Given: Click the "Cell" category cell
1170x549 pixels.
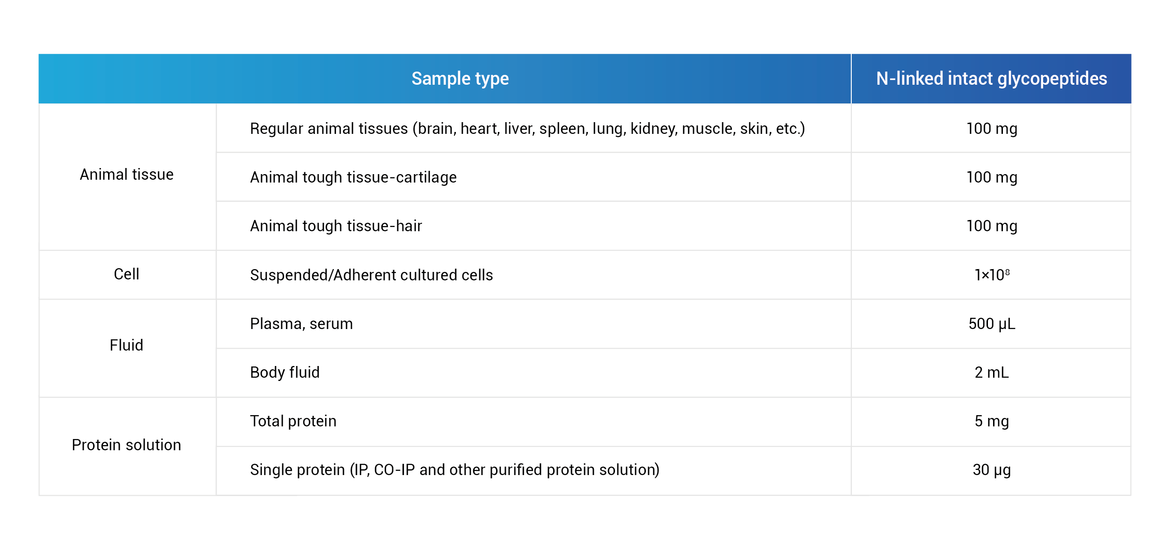Looking at the screenshot, I should [126, 274].
